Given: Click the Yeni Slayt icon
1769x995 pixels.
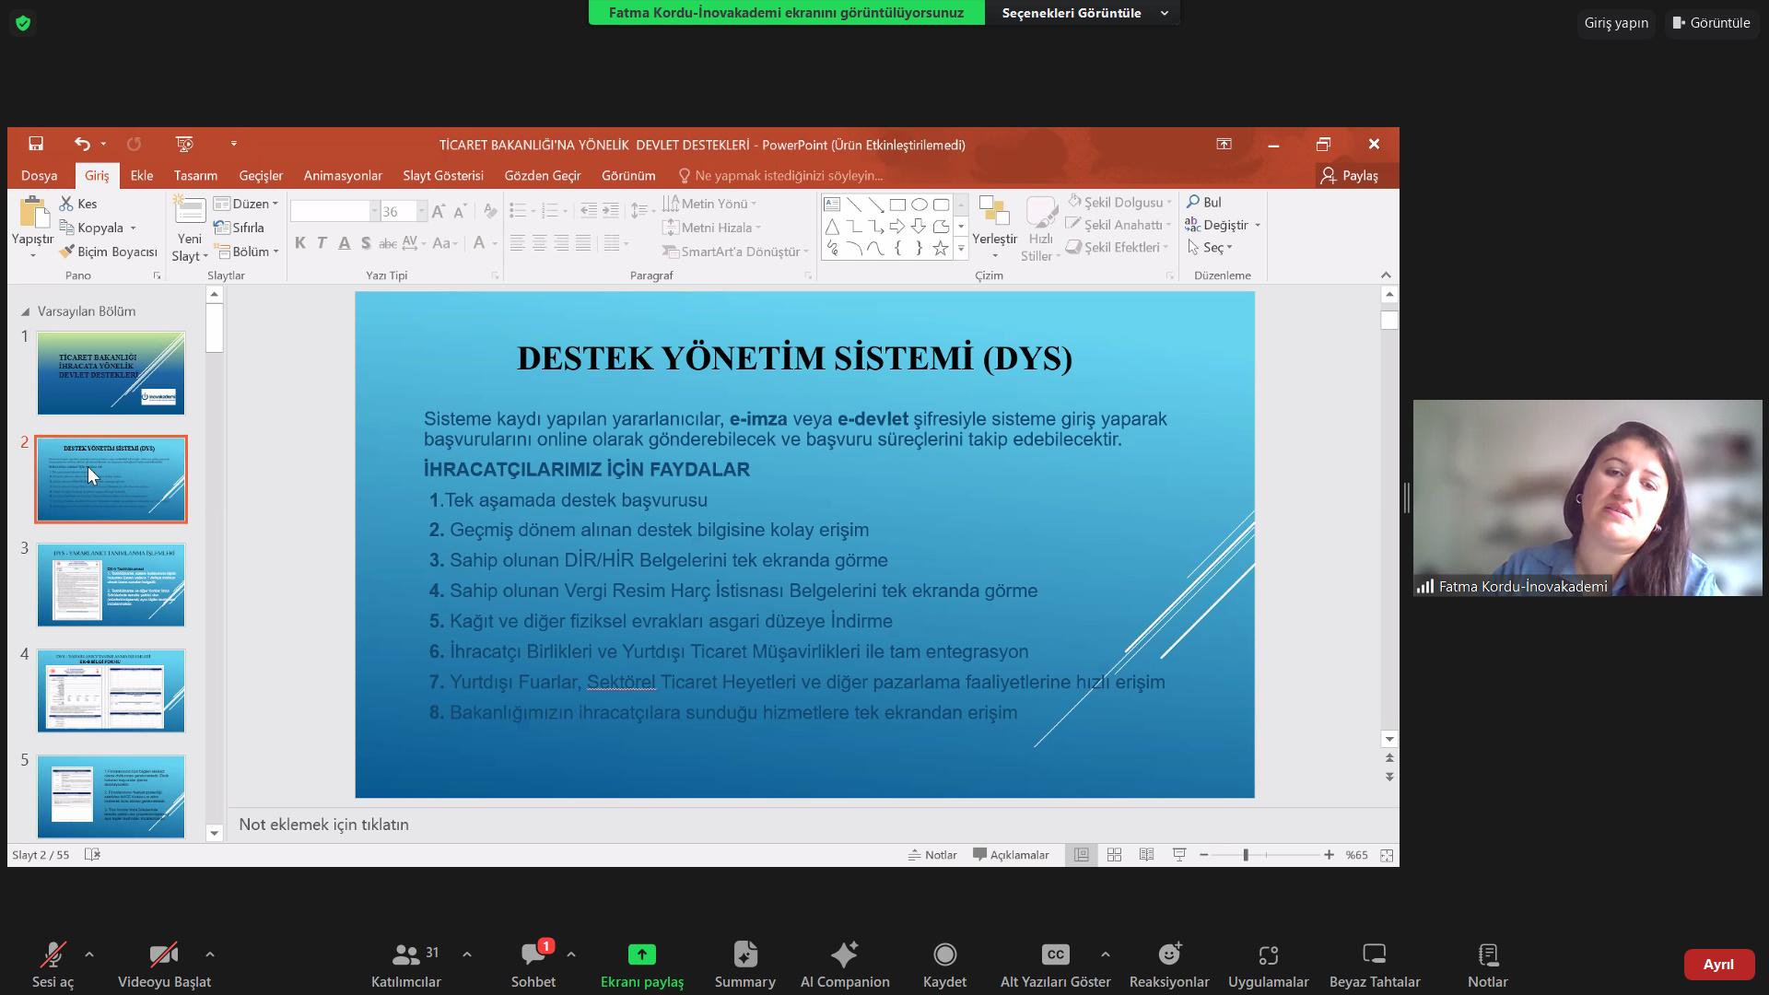Looking at the screenshot, I should point(190,212).
